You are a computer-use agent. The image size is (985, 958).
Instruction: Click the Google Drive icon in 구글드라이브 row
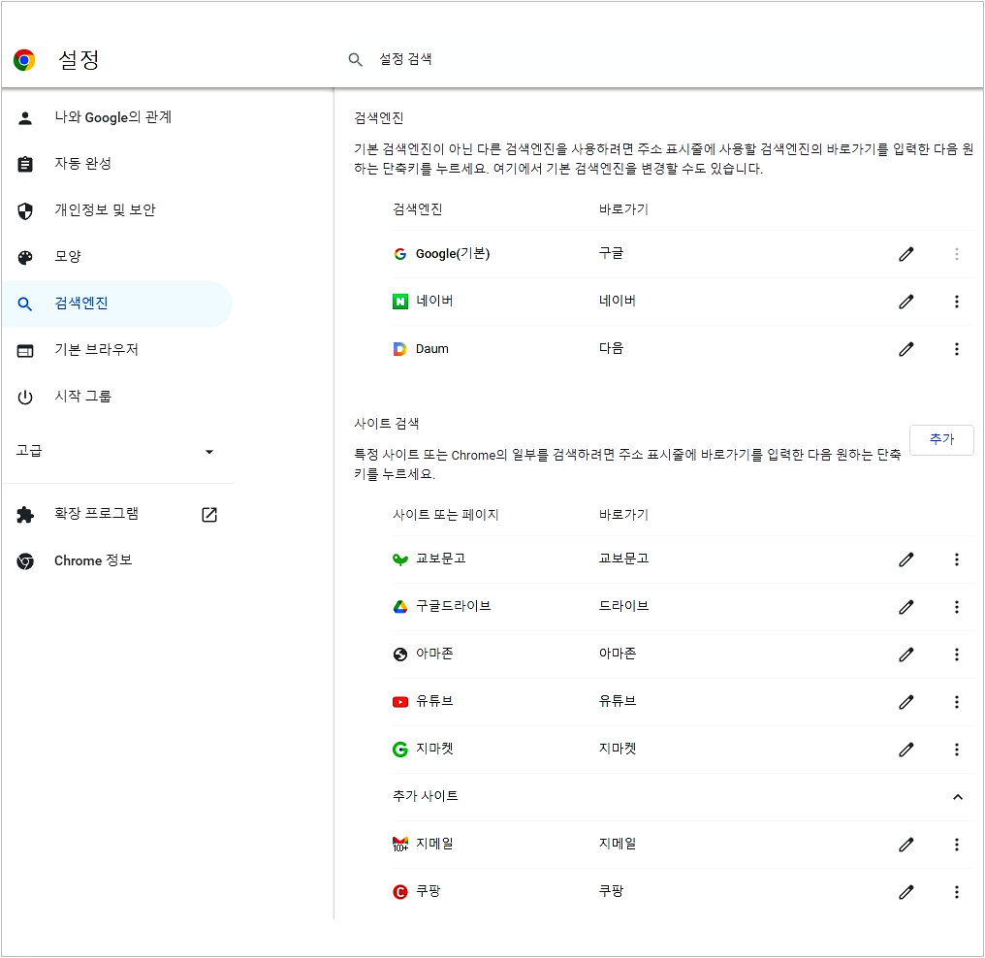400,607
